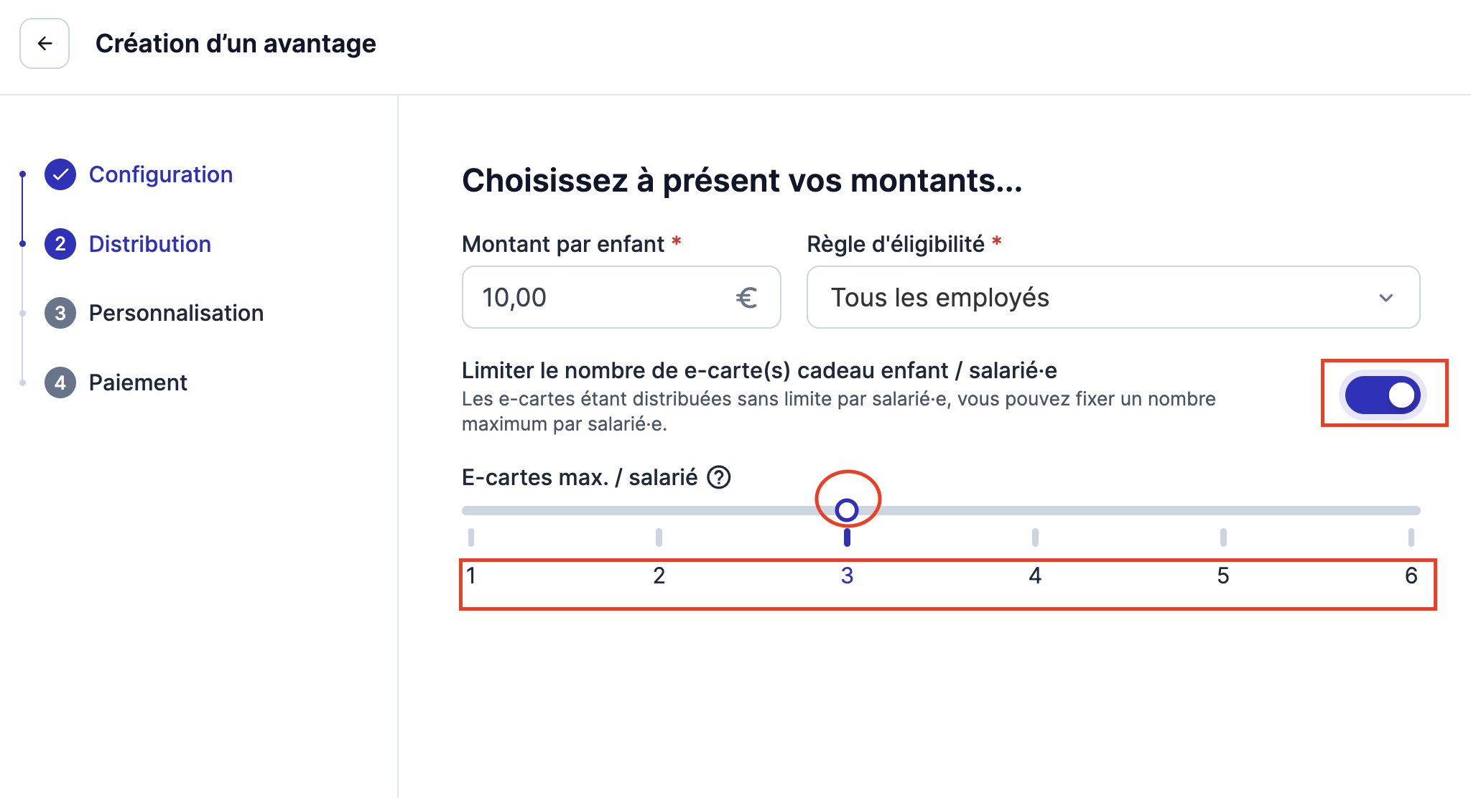Open the Paiement step
The height and width of the screenshot is (798, 1471).
click(138, 382)
